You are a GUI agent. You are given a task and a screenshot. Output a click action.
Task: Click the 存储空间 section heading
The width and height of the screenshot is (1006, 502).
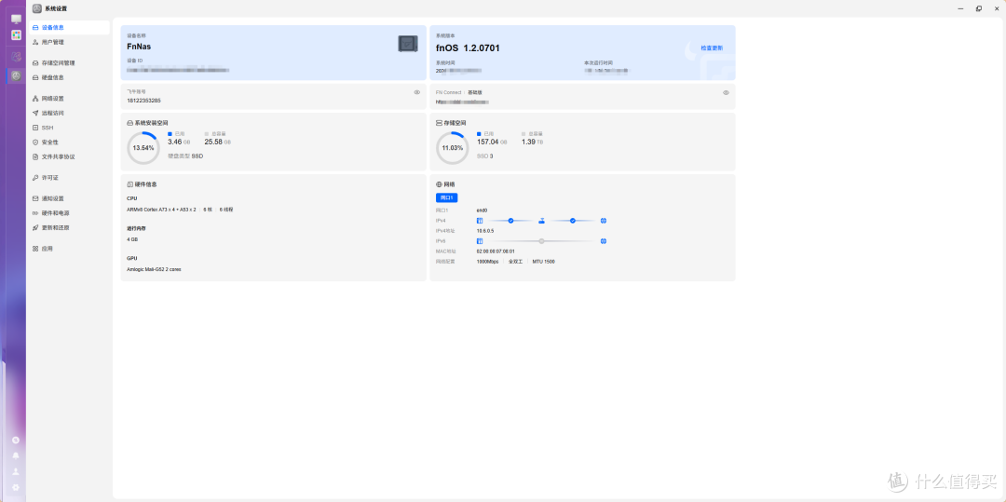click(455, 122)
